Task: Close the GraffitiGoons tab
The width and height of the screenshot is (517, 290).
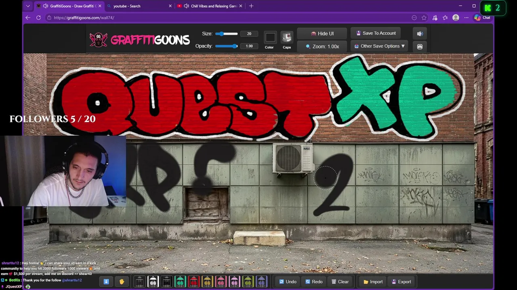Action: pyautogui.click(x=100, y=6)
